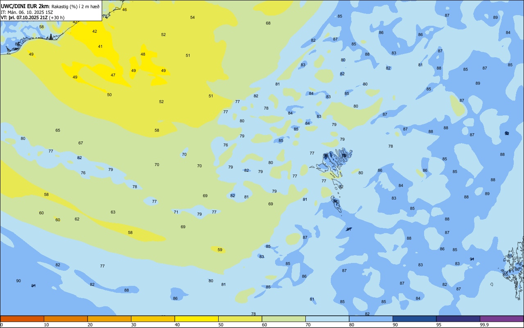
Task: Click the map value 50
Action: 109,94
